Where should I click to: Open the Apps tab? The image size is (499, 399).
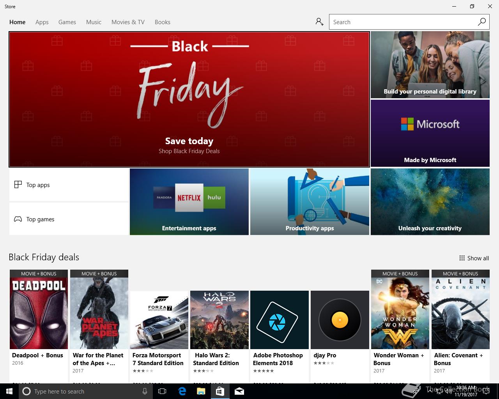coord(42,22)
